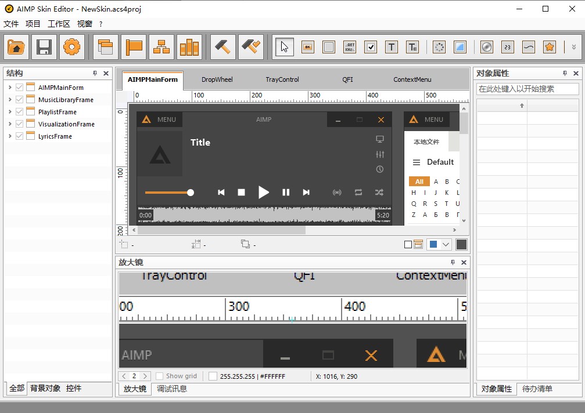Expand the PlaylistFrame tree node
The height and width of the screenshot is (413, 585).
10,112
